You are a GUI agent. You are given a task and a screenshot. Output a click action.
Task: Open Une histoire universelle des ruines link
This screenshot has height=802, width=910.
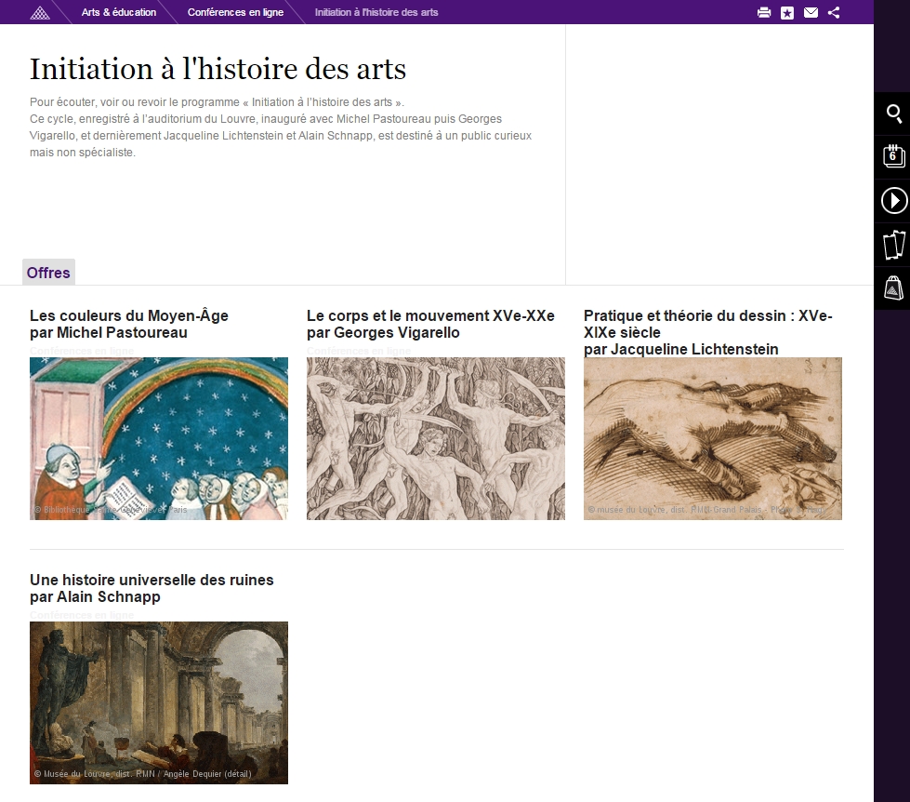(152, 588)
